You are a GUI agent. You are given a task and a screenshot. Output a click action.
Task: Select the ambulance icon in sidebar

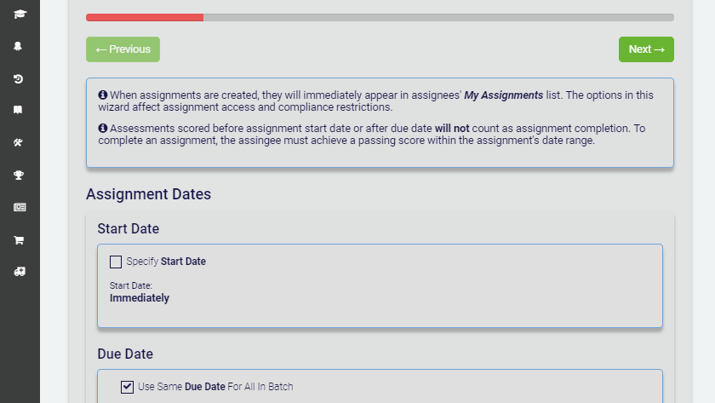tap(20, 272)
